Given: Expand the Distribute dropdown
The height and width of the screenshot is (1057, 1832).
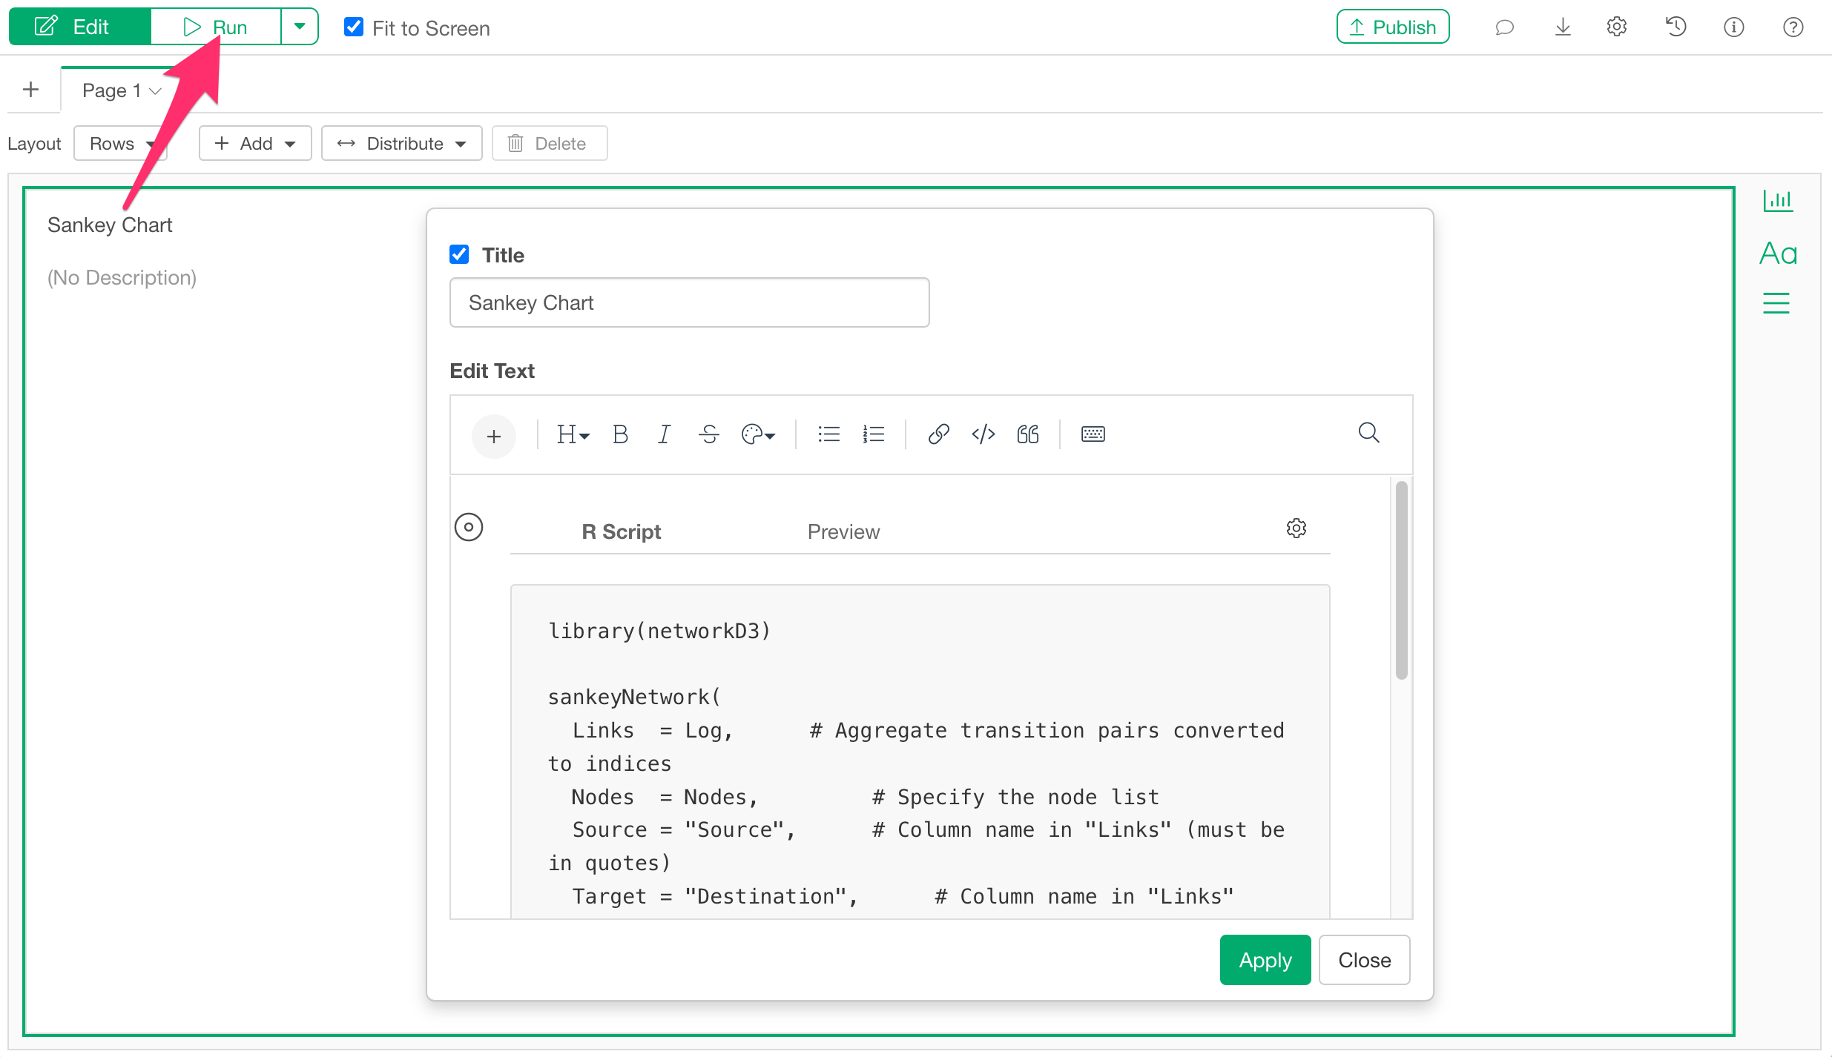Looking at the screenshot, I should [x=401, y=143].
